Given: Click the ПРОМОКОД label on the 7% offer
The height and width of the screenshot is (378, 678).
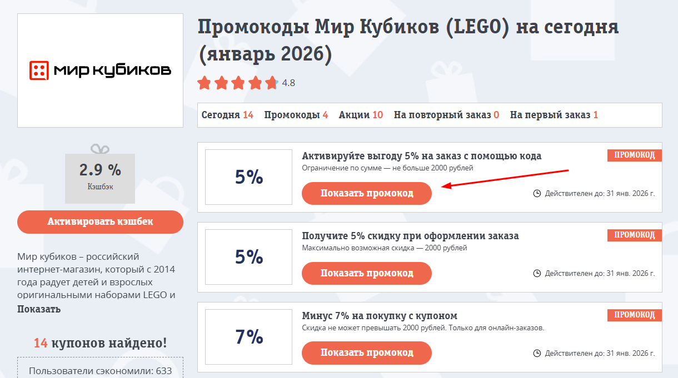Looking at the screenshot, I should pos(634,315).
